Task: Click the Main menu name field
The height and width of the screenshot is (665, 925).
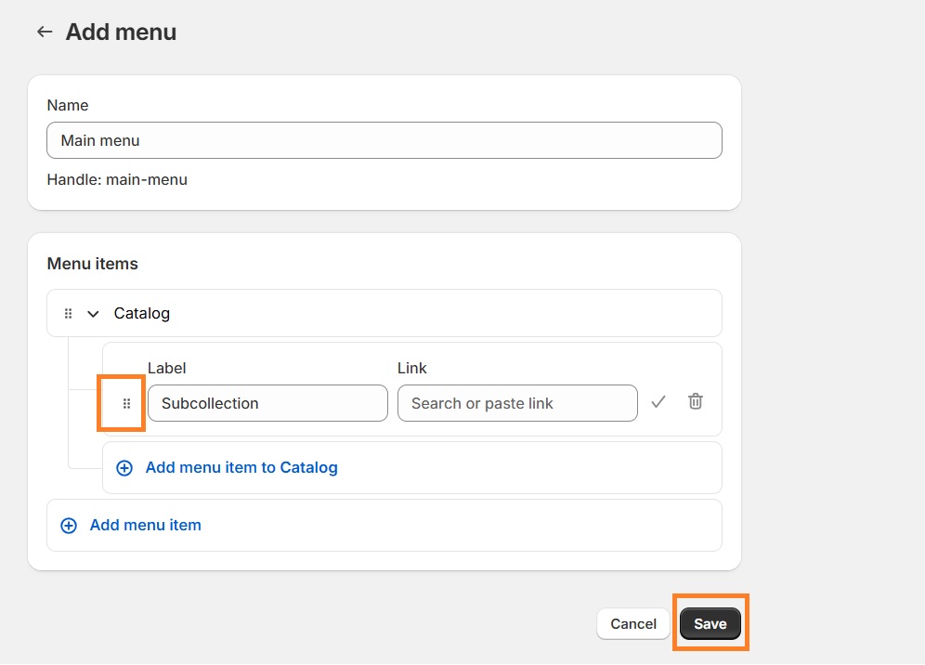Action: pos(384,140)
